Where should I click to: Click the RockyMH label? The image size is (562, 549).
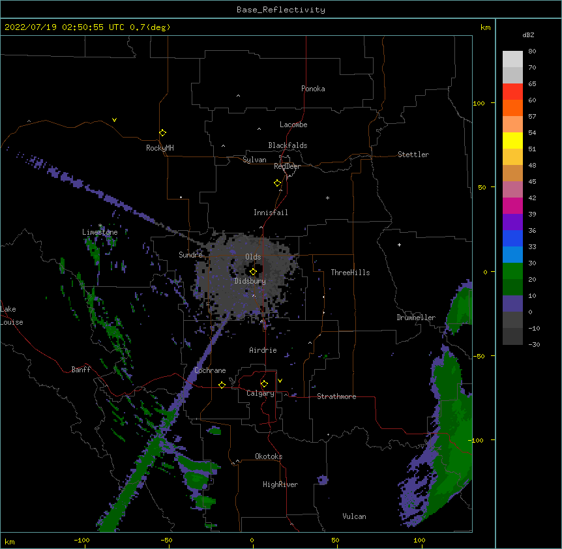tap(160, 148)
